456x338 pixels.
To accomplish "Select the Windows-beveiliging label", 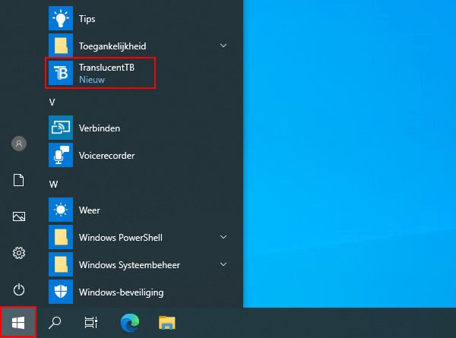I will point(122,292).
